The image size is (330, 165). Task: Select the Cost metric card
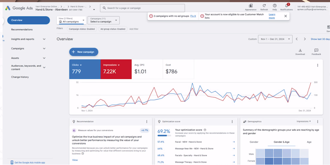[x=178, y=69]
